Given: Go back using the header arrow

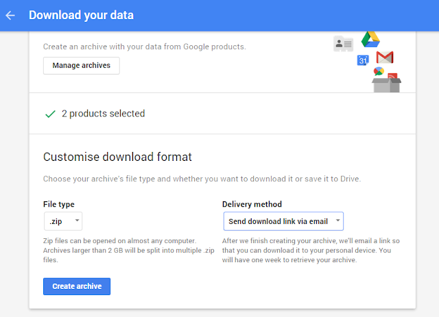Looking at the screenshot, I should click(x=10, y=15).
